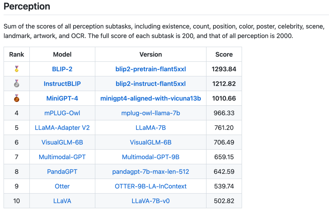Follow the mplug-owl-llama-7b version link
Viewport: 329px width, 213px height.
[x=150, y=113]
